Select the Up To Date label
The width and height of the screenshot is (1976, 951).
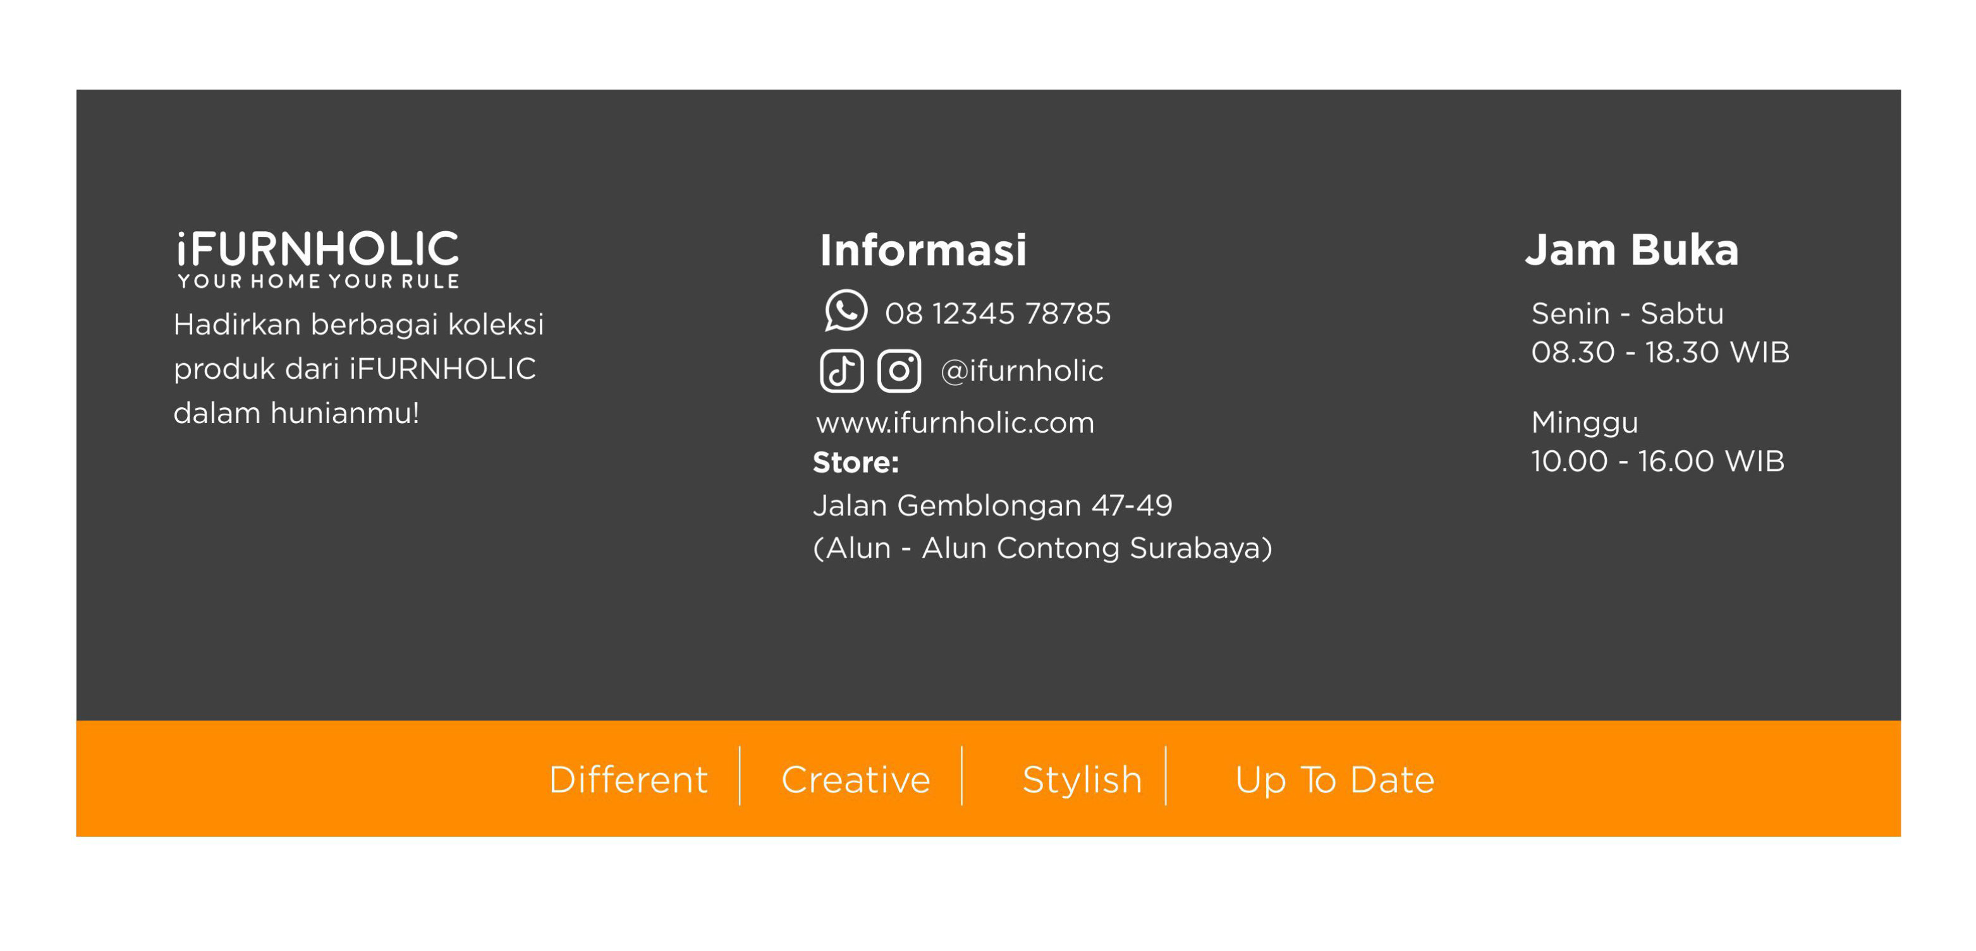coord(1334,780)
